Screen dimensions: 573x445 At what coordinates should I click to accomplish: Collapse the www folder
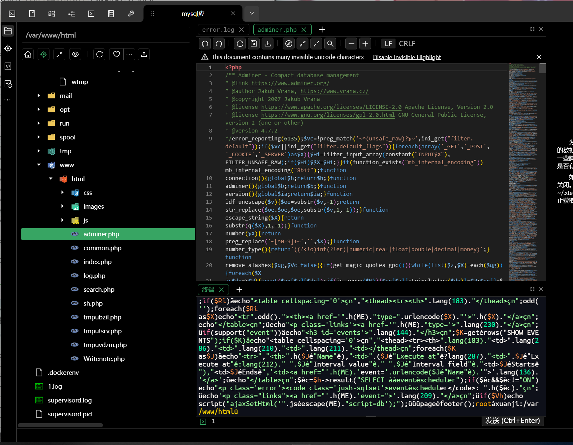point(39,165)
